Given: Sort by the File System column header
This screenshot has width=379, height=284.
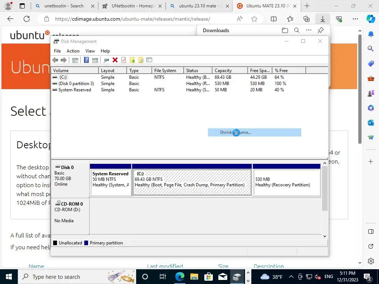Looking at the screenshot, I should [x=168, y=71].
